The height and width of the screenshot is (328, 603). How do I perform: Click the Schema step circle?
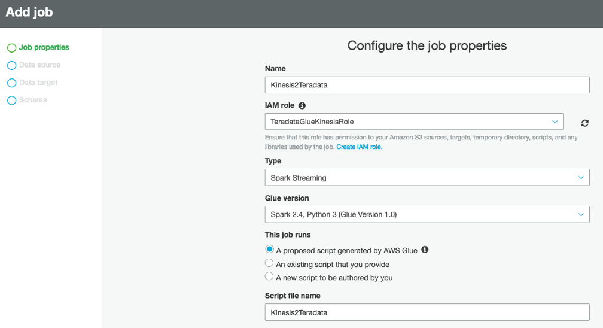(11, 101)
